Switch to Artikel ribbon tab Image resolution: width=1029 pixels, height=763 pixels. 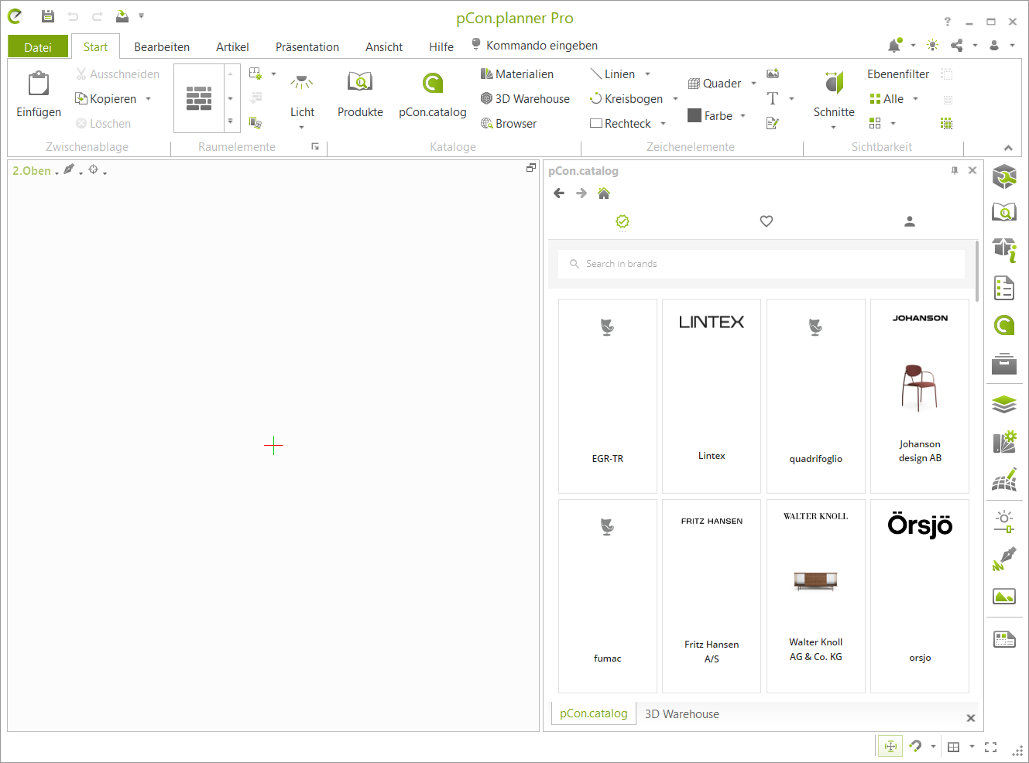(x=232, y=47)
